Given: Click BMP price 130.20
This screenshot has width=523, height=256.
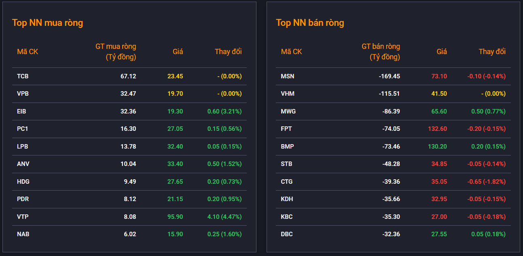Looking at the screenshot, I should coord(437,147).
